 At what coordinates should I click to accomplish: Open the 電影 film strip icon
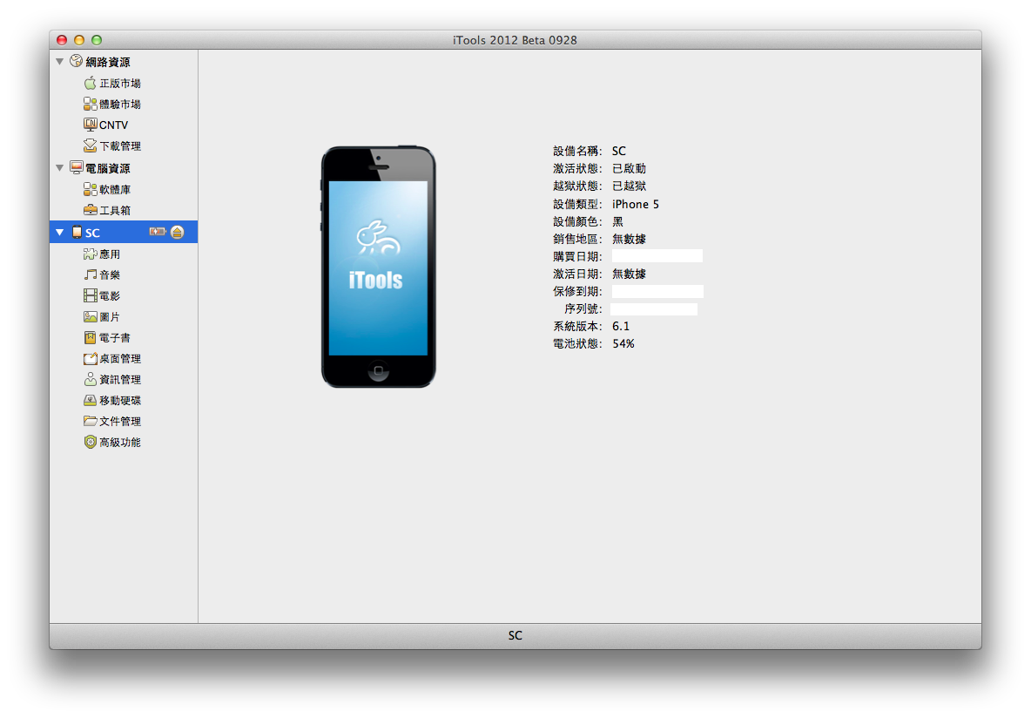coord(90,295)
